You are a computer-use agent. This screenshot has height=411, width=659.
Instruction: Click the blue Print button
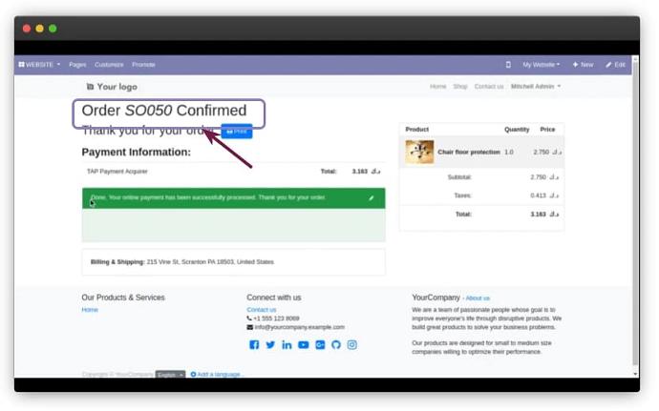tap(237, 132)
